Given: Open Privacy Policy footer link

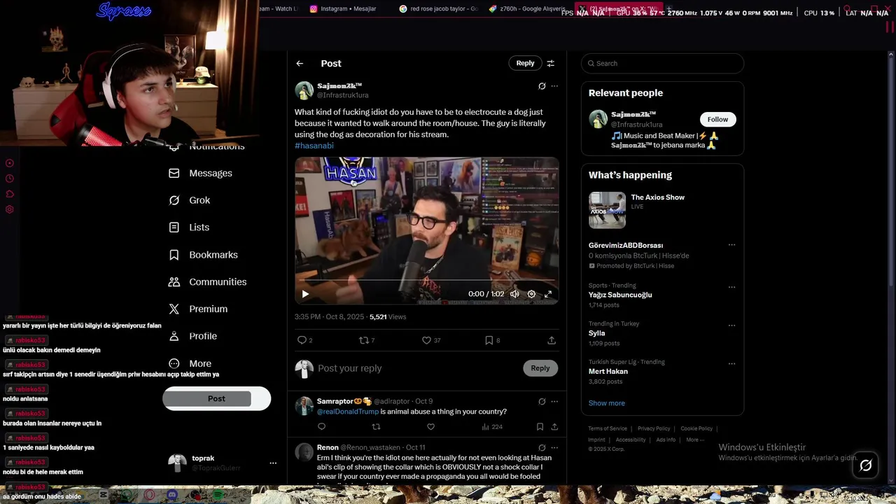Looking at the screenshot, I should click(x=654, y=428).
